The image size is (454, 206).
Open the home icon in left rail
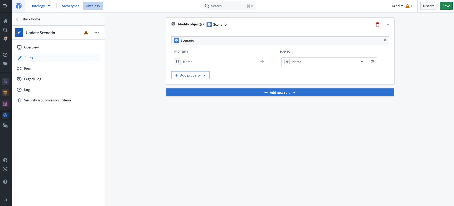pyautogui.click(x=5, y=21)
